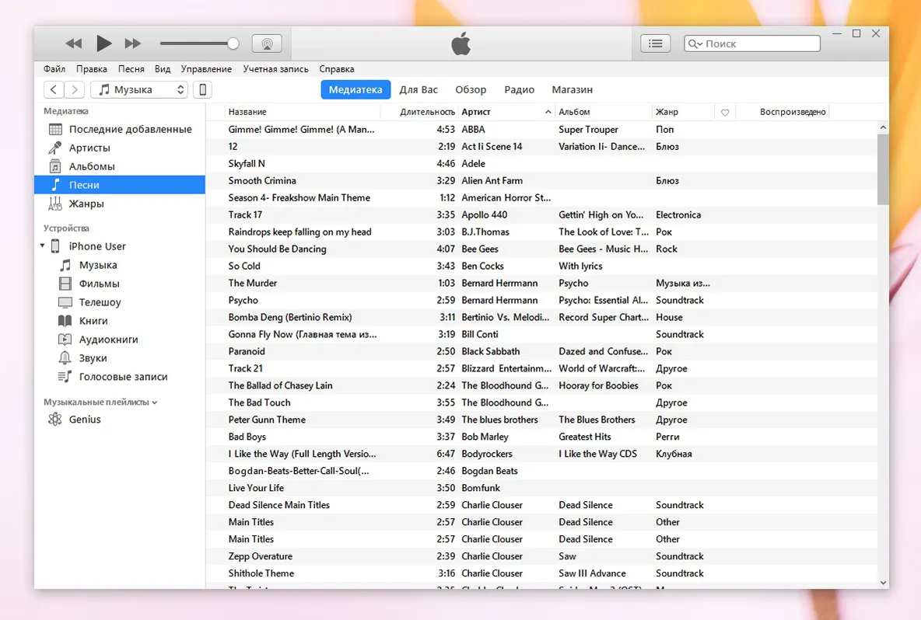Open Жанры in the sidebar

tap(120, 204)
